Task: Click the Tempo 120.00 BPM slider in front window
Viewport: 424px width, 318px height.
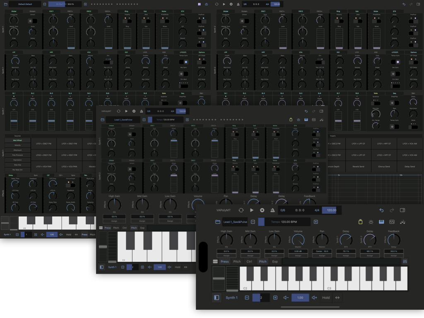Action: [x=284, y=222]
